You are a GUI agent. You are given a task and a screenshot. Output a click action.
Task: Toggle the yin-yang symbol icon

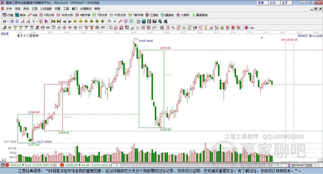[x=247, y=27]
